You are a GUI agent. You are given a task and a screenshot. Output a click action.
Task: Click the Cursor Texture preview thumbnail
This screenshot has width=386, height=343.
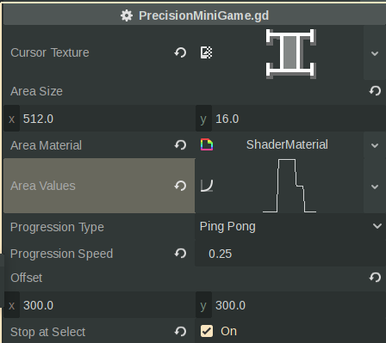291,53
